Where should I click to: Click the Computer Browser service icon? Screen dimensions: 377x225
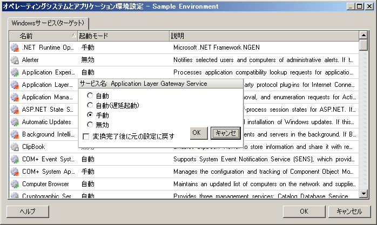point(15,184)
